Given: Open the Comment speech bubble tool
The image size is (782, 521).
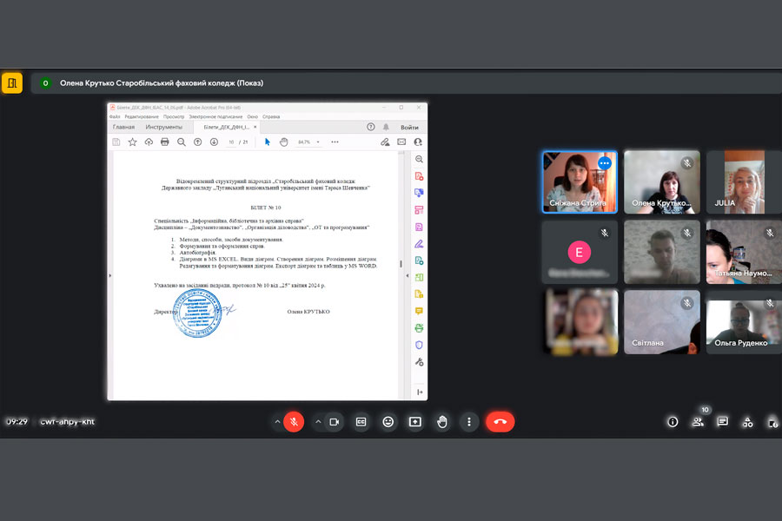Looking at the screenshot, I should 419,311.
